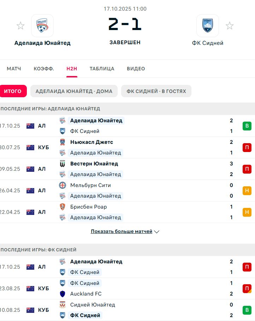Click the red П badge for Вестерн Юнайтед match
The height and width of the screenshot is (321, 255).
tap(247, 169)
